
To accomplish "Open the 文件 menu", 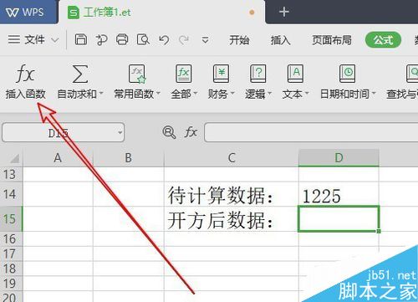I will coord(34,40).
